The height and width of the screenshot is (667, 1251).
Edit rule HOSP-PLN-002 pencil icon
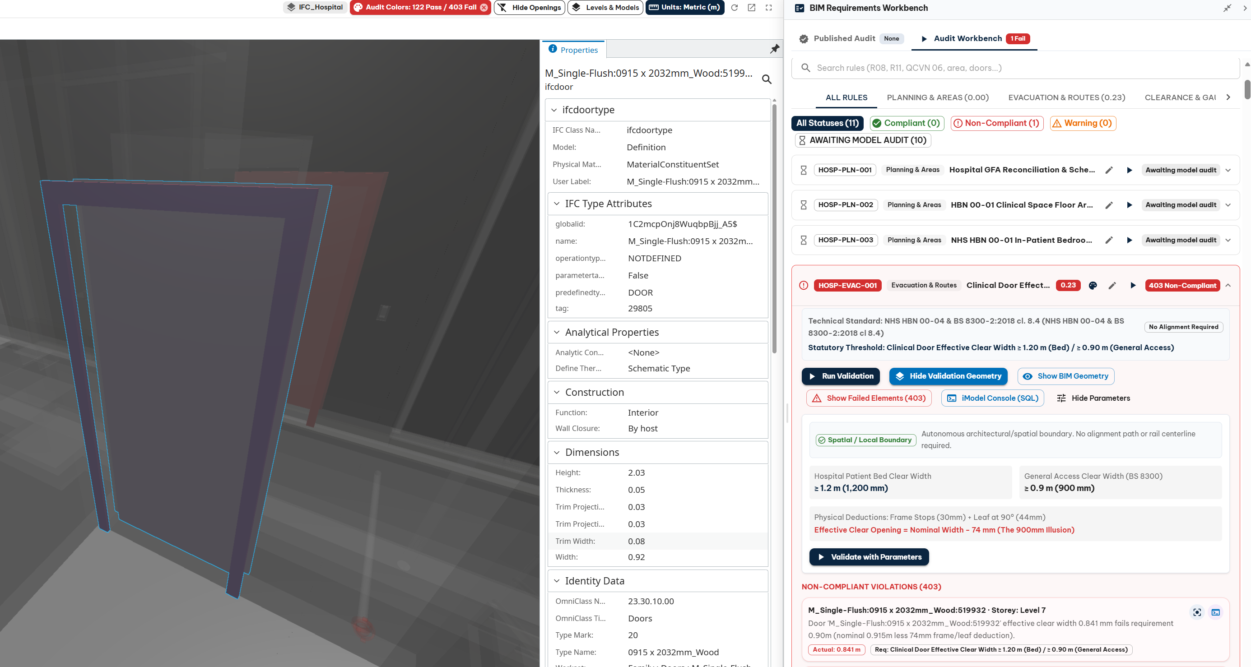pyautogui.click(x=1109, y=205)
